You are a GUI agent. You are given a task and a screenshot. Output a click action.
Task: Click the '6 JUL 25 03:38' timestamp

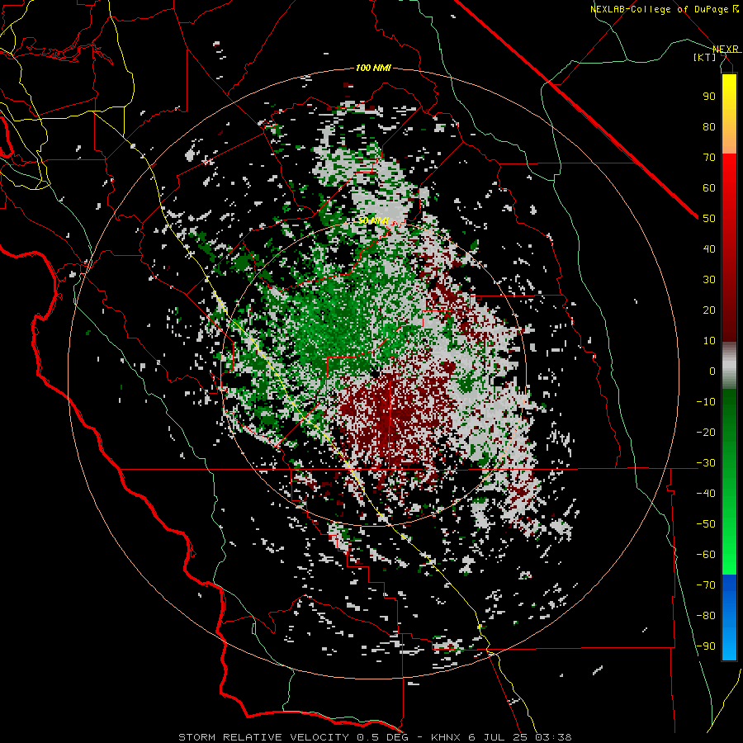520,737
